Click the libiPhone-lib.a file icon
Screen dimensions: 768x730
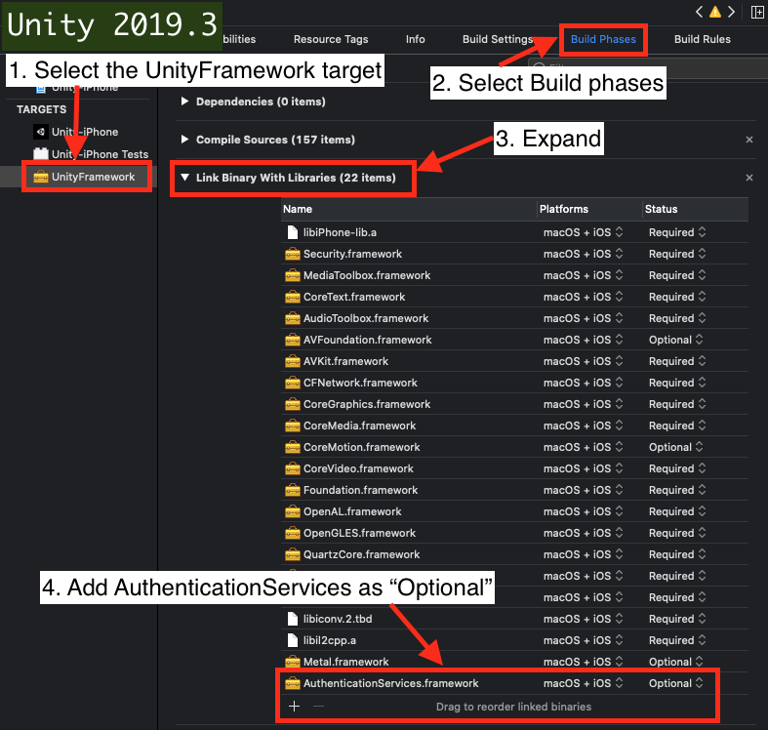pyautogui.click(x=293, y=232)
